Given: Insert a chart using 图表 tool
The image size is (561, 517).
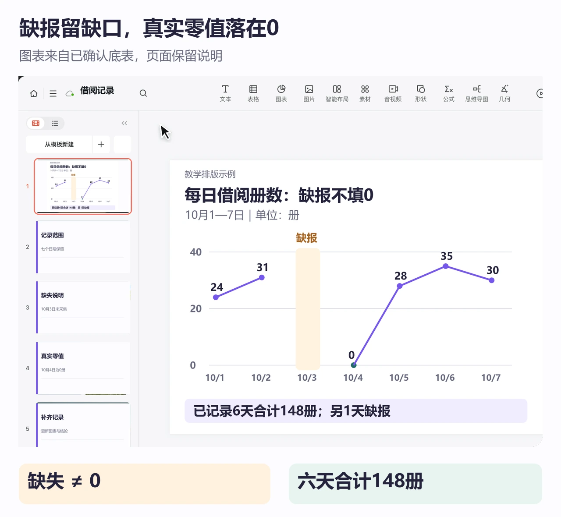Looking at the screenshot, I should pos(281,93).
